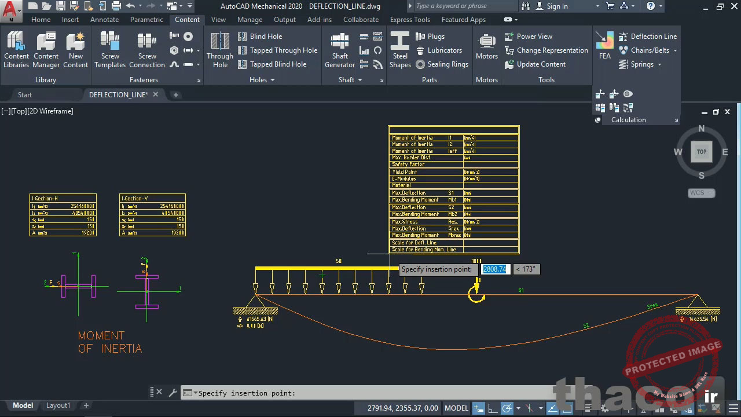Insert a Blind Hole
The width and height of the screenshot is (741, 417).
coord(260,36)
